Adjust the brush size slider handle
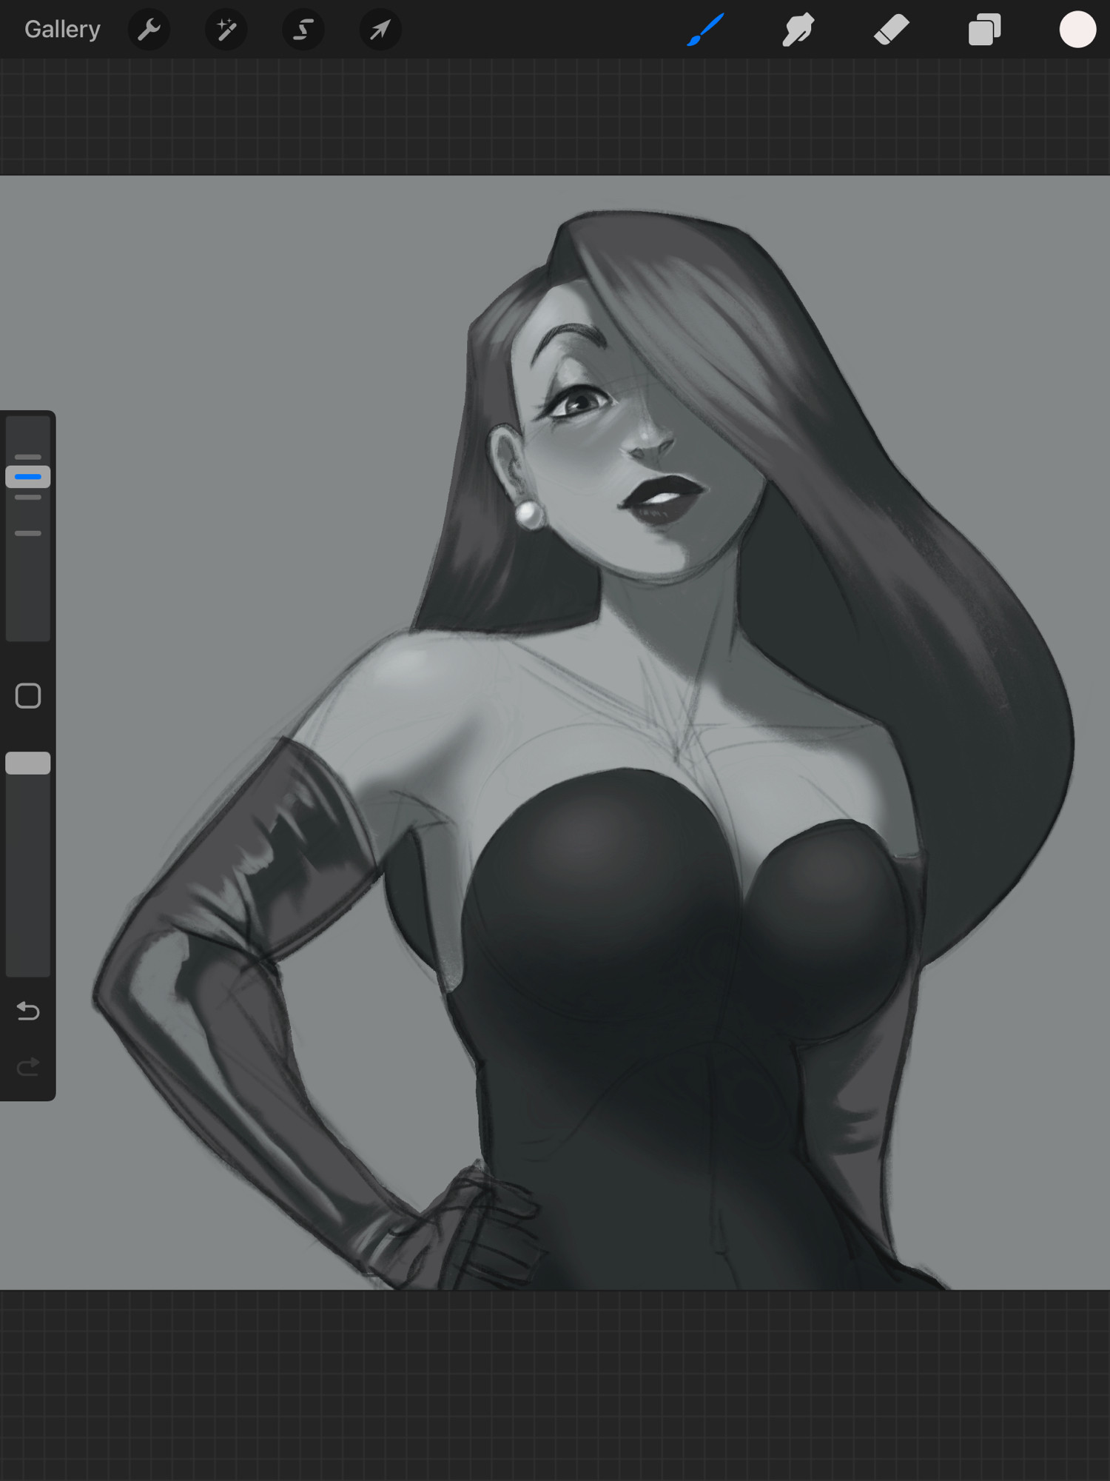This screenshot has height=1481, width=1110. coord(28,477)
